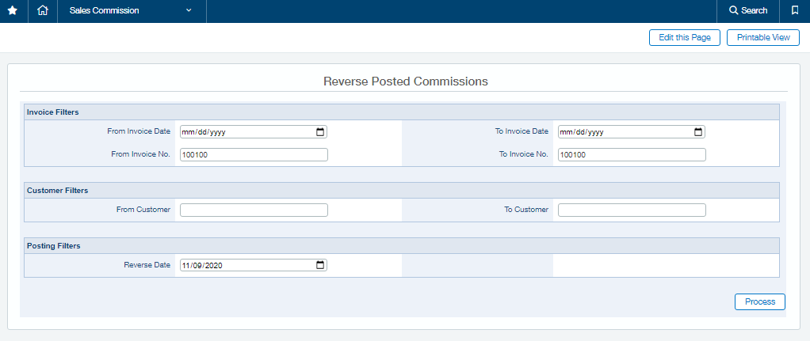Click the bookmark icon in top bar
The width and height of the screenshot is (810, 341).
tap(795, 10)
